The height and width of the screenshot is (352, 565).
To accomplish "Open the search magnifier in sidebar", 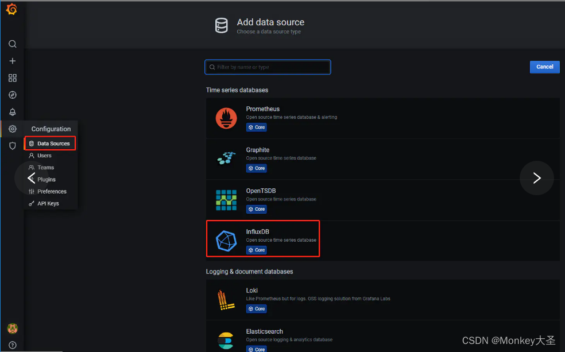I will 12,44.
